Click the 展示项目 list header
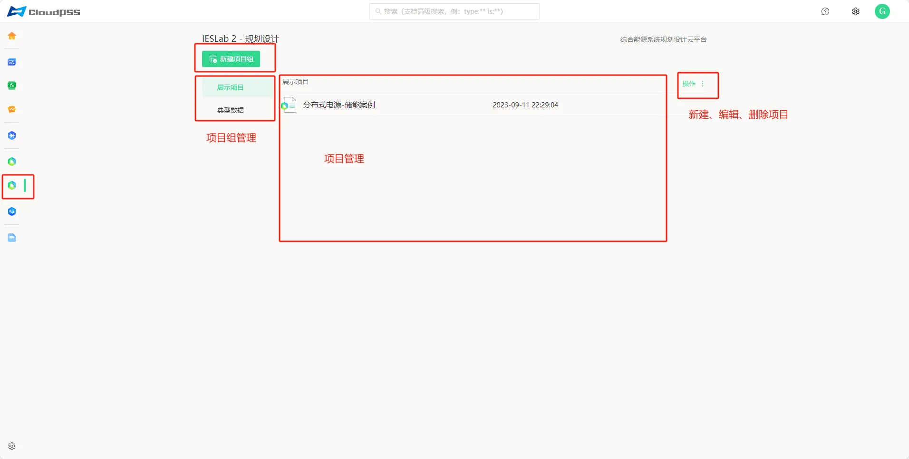Viewport: 909px width, 459px height. [x=295, y=82]
